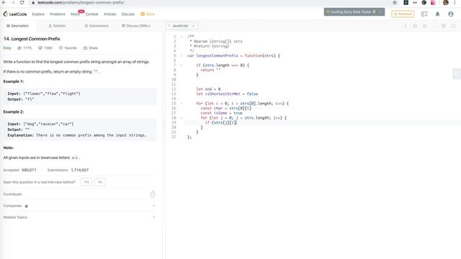Click the thumbs-up like icon showing 1770

[x=19, y=48]
